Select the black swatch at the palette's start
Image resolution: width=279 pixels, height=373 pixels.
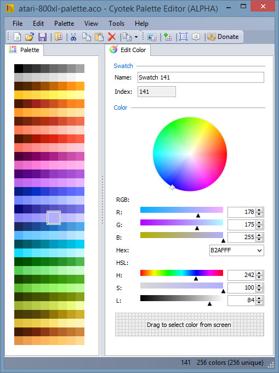pyautogui.click(x=19, y=69)
